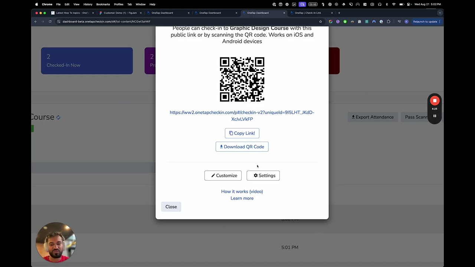This screenshot has width=475, height=267.
Task: Open the media controls icon in Chrome toolbar
Action: [399, 22]
